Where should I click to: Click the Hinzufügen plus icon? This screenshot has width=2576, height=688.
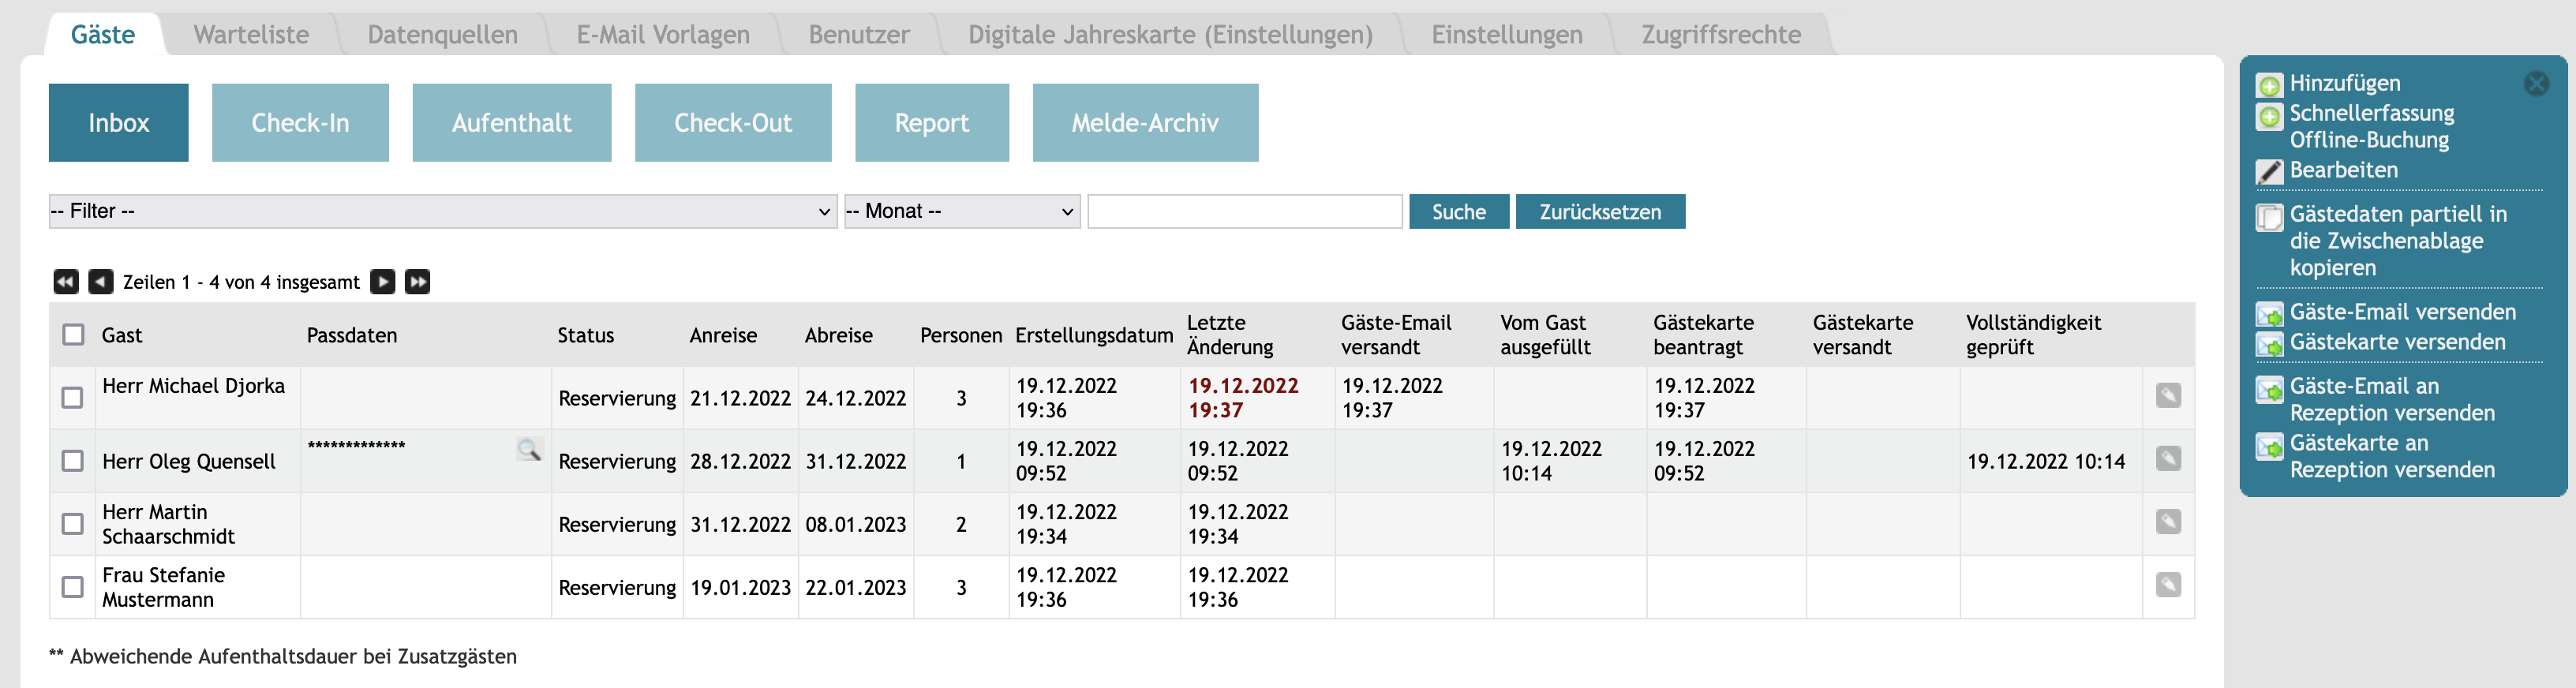(2269, 85)
